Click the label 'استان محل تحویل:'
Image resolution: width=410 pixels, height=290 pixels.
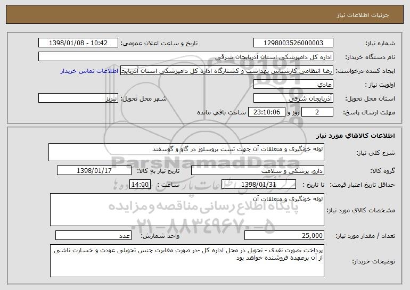[x=370, y=98]
